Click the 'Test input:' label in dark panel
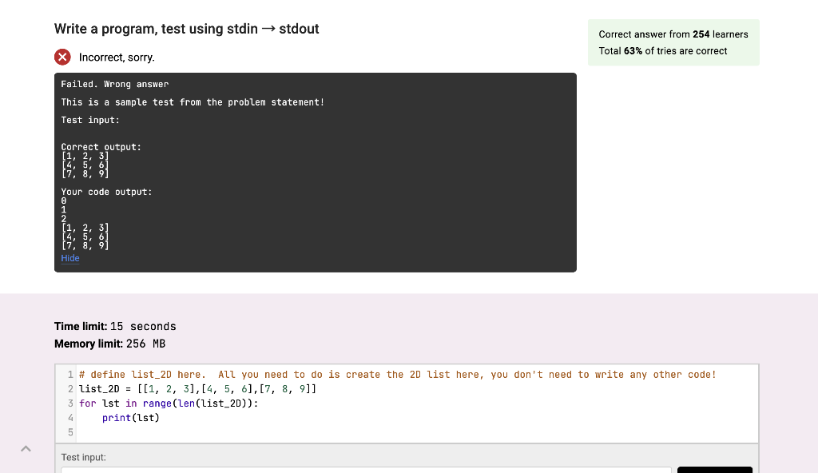Image resolution: width=818 pixels, height=473 pixels. 90,120
